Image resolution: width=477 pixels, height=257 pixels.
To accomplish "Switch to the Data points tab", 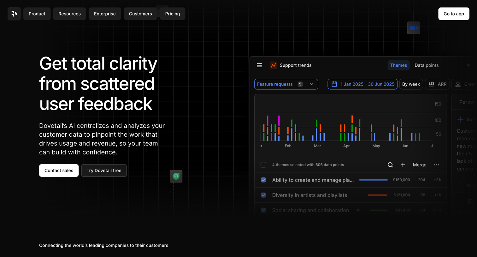I will [x=427, y=65].
